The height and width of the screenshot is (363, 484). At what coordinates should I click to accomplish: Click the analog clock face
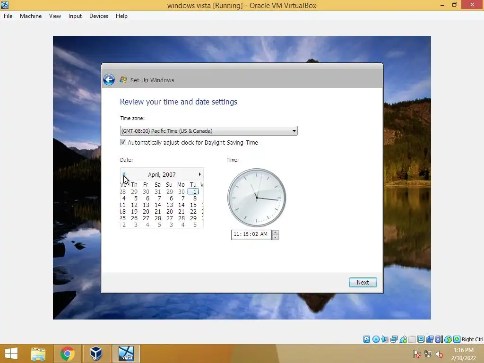click(x=257, y=198)
